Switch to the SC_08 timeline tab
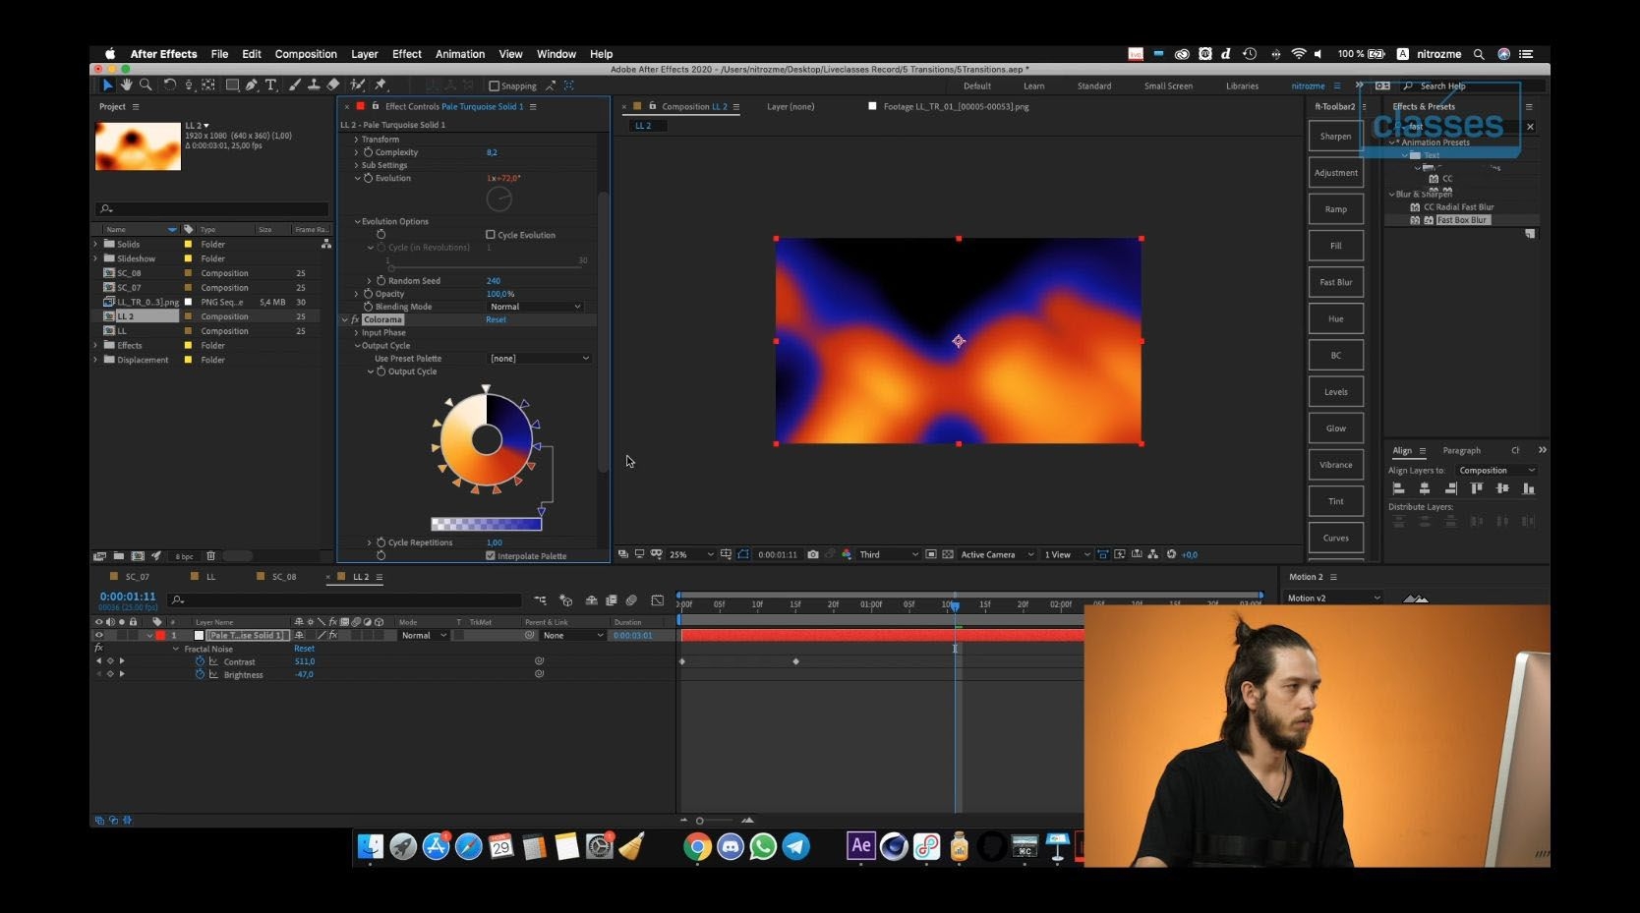The width and height of the screenshot is (1640, 913). click(284, 577)
